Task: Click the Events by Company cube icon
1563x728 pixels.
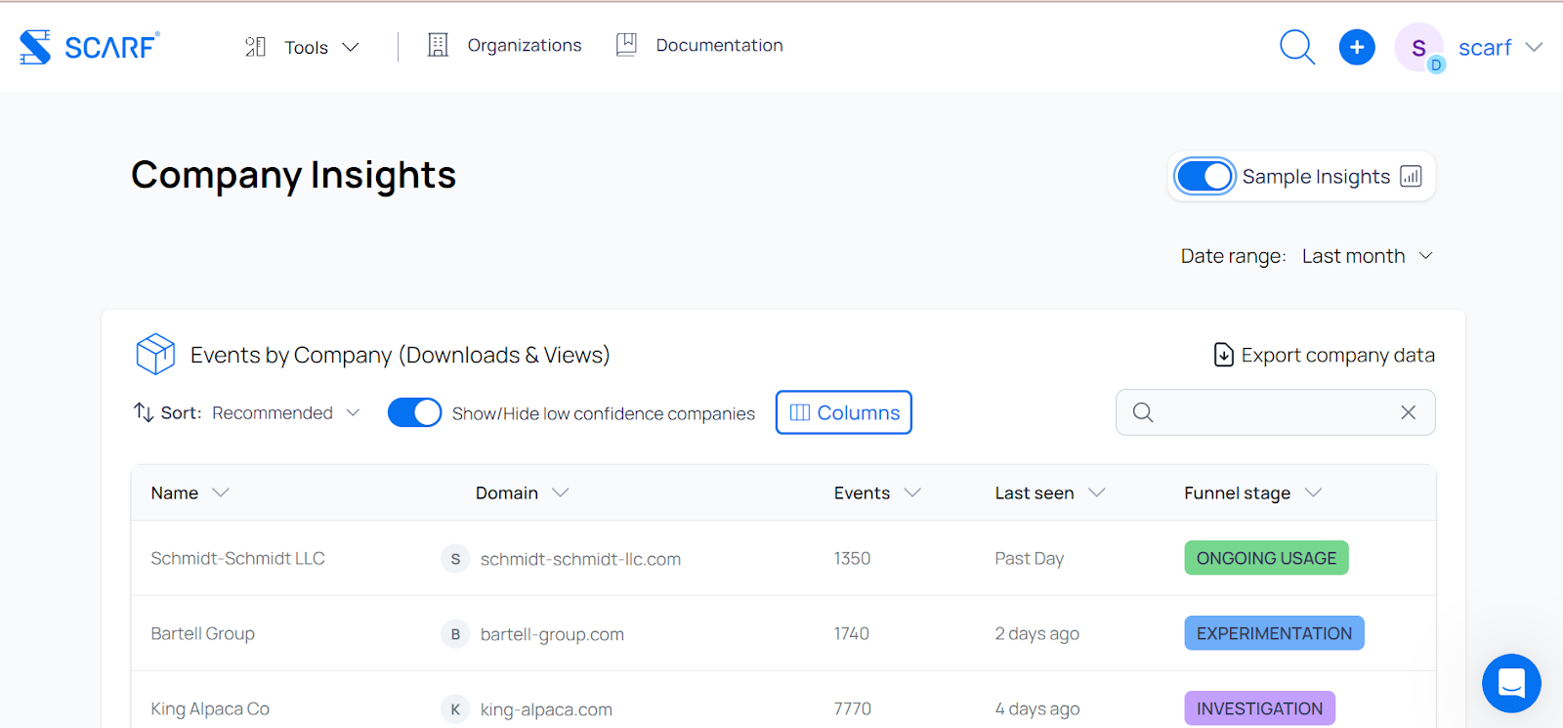Action: (155, 354)
